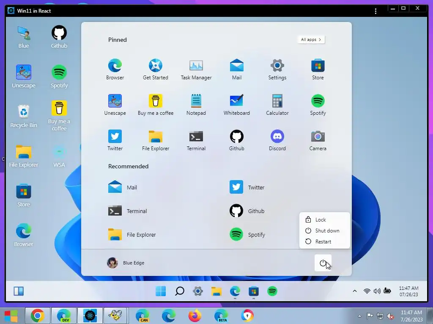Choose Shut down in power menu
This screenshot has width=433, height=324.
(x=324, y=231)
